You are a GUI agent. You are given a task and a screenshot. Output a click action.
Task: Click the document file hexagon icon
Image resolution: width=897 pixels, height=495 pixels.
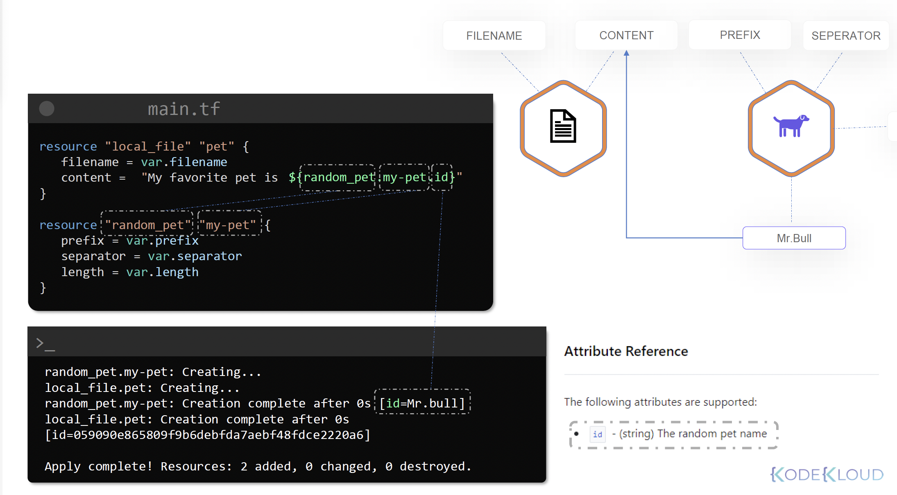563,126
